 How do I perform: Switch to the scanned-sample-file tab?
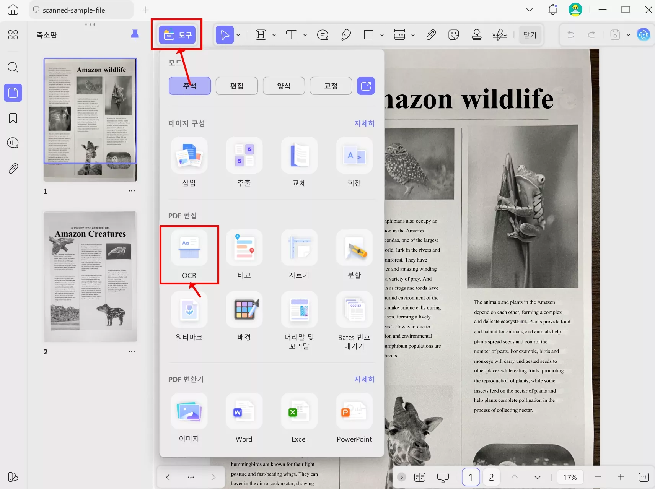pos(81,10)
